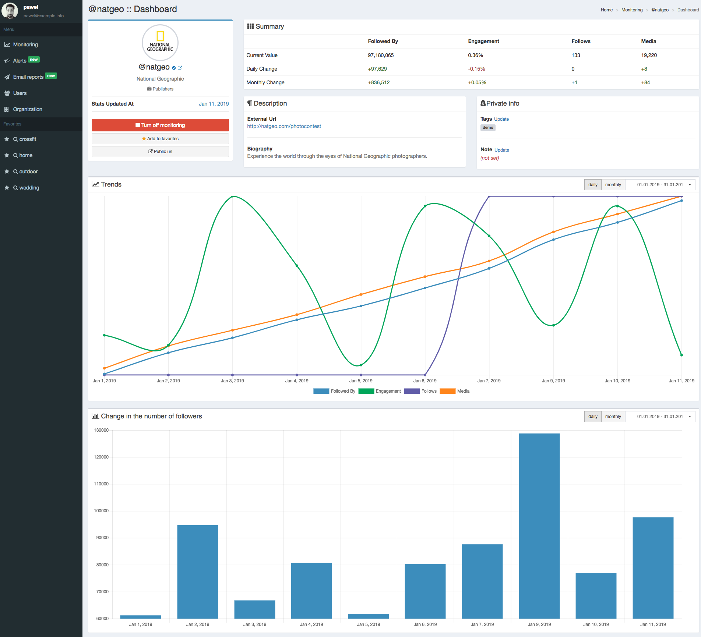Turn off monitoring for @natgeo
701x637 pixels.
(160, 125)
